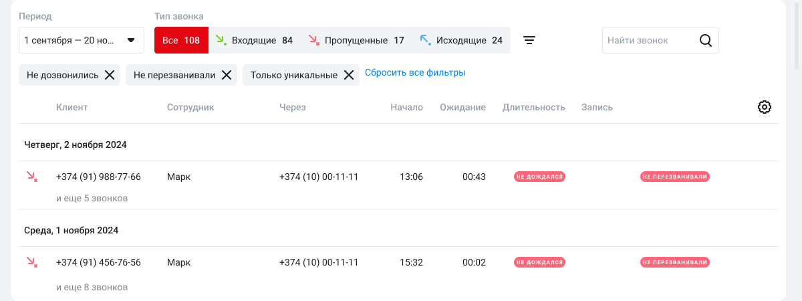Screen dimensions: 802x301
Task: Open the filter settings lines icon
Action: [x=529, y=40]
